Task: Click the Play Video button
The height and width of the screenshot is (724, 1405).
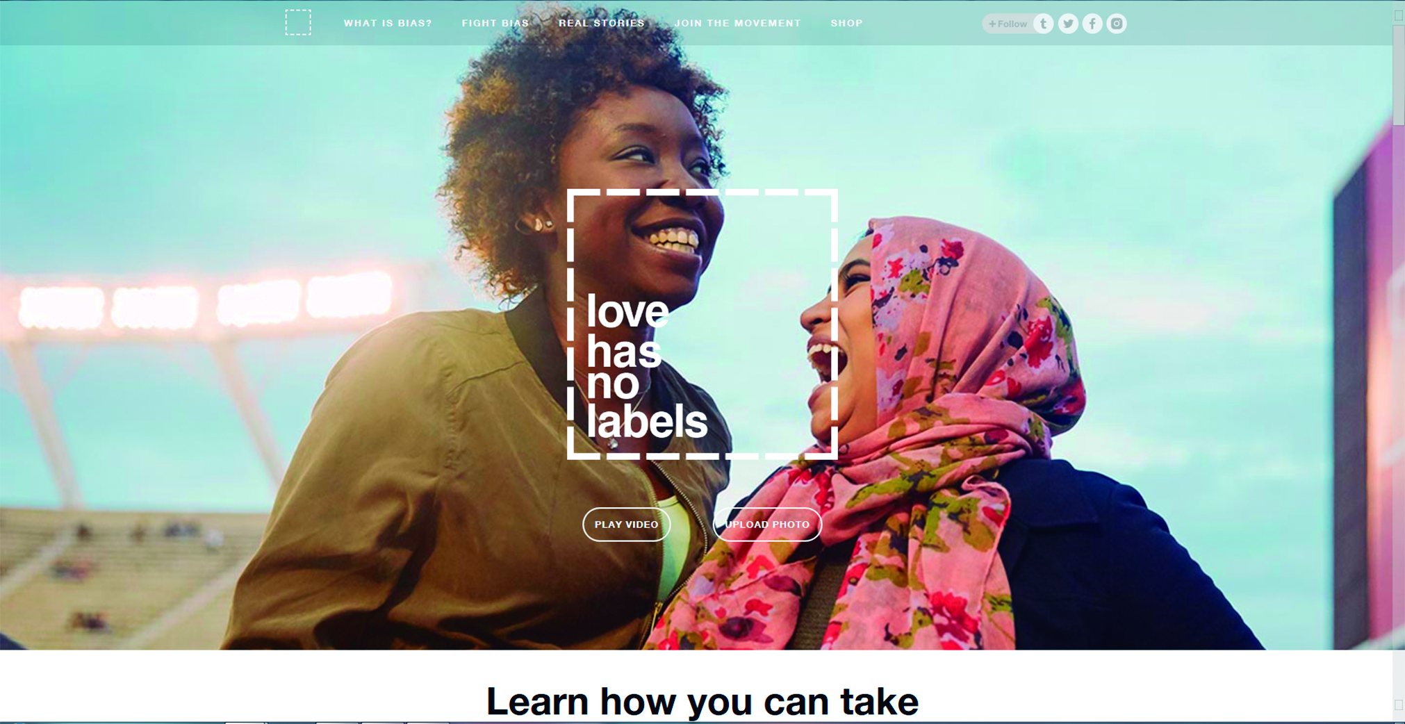Action: coord(626,525)
